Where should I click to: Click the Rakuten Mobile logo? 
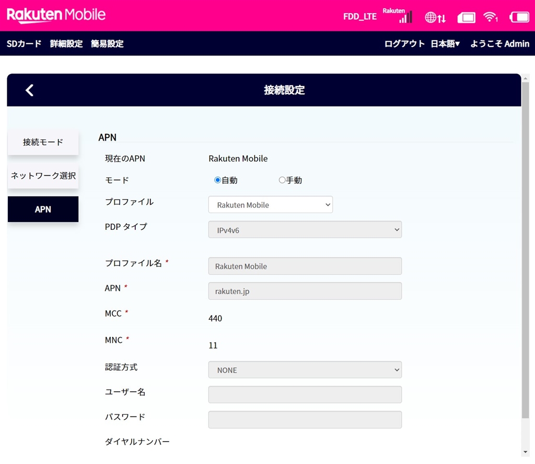(56, 15)
